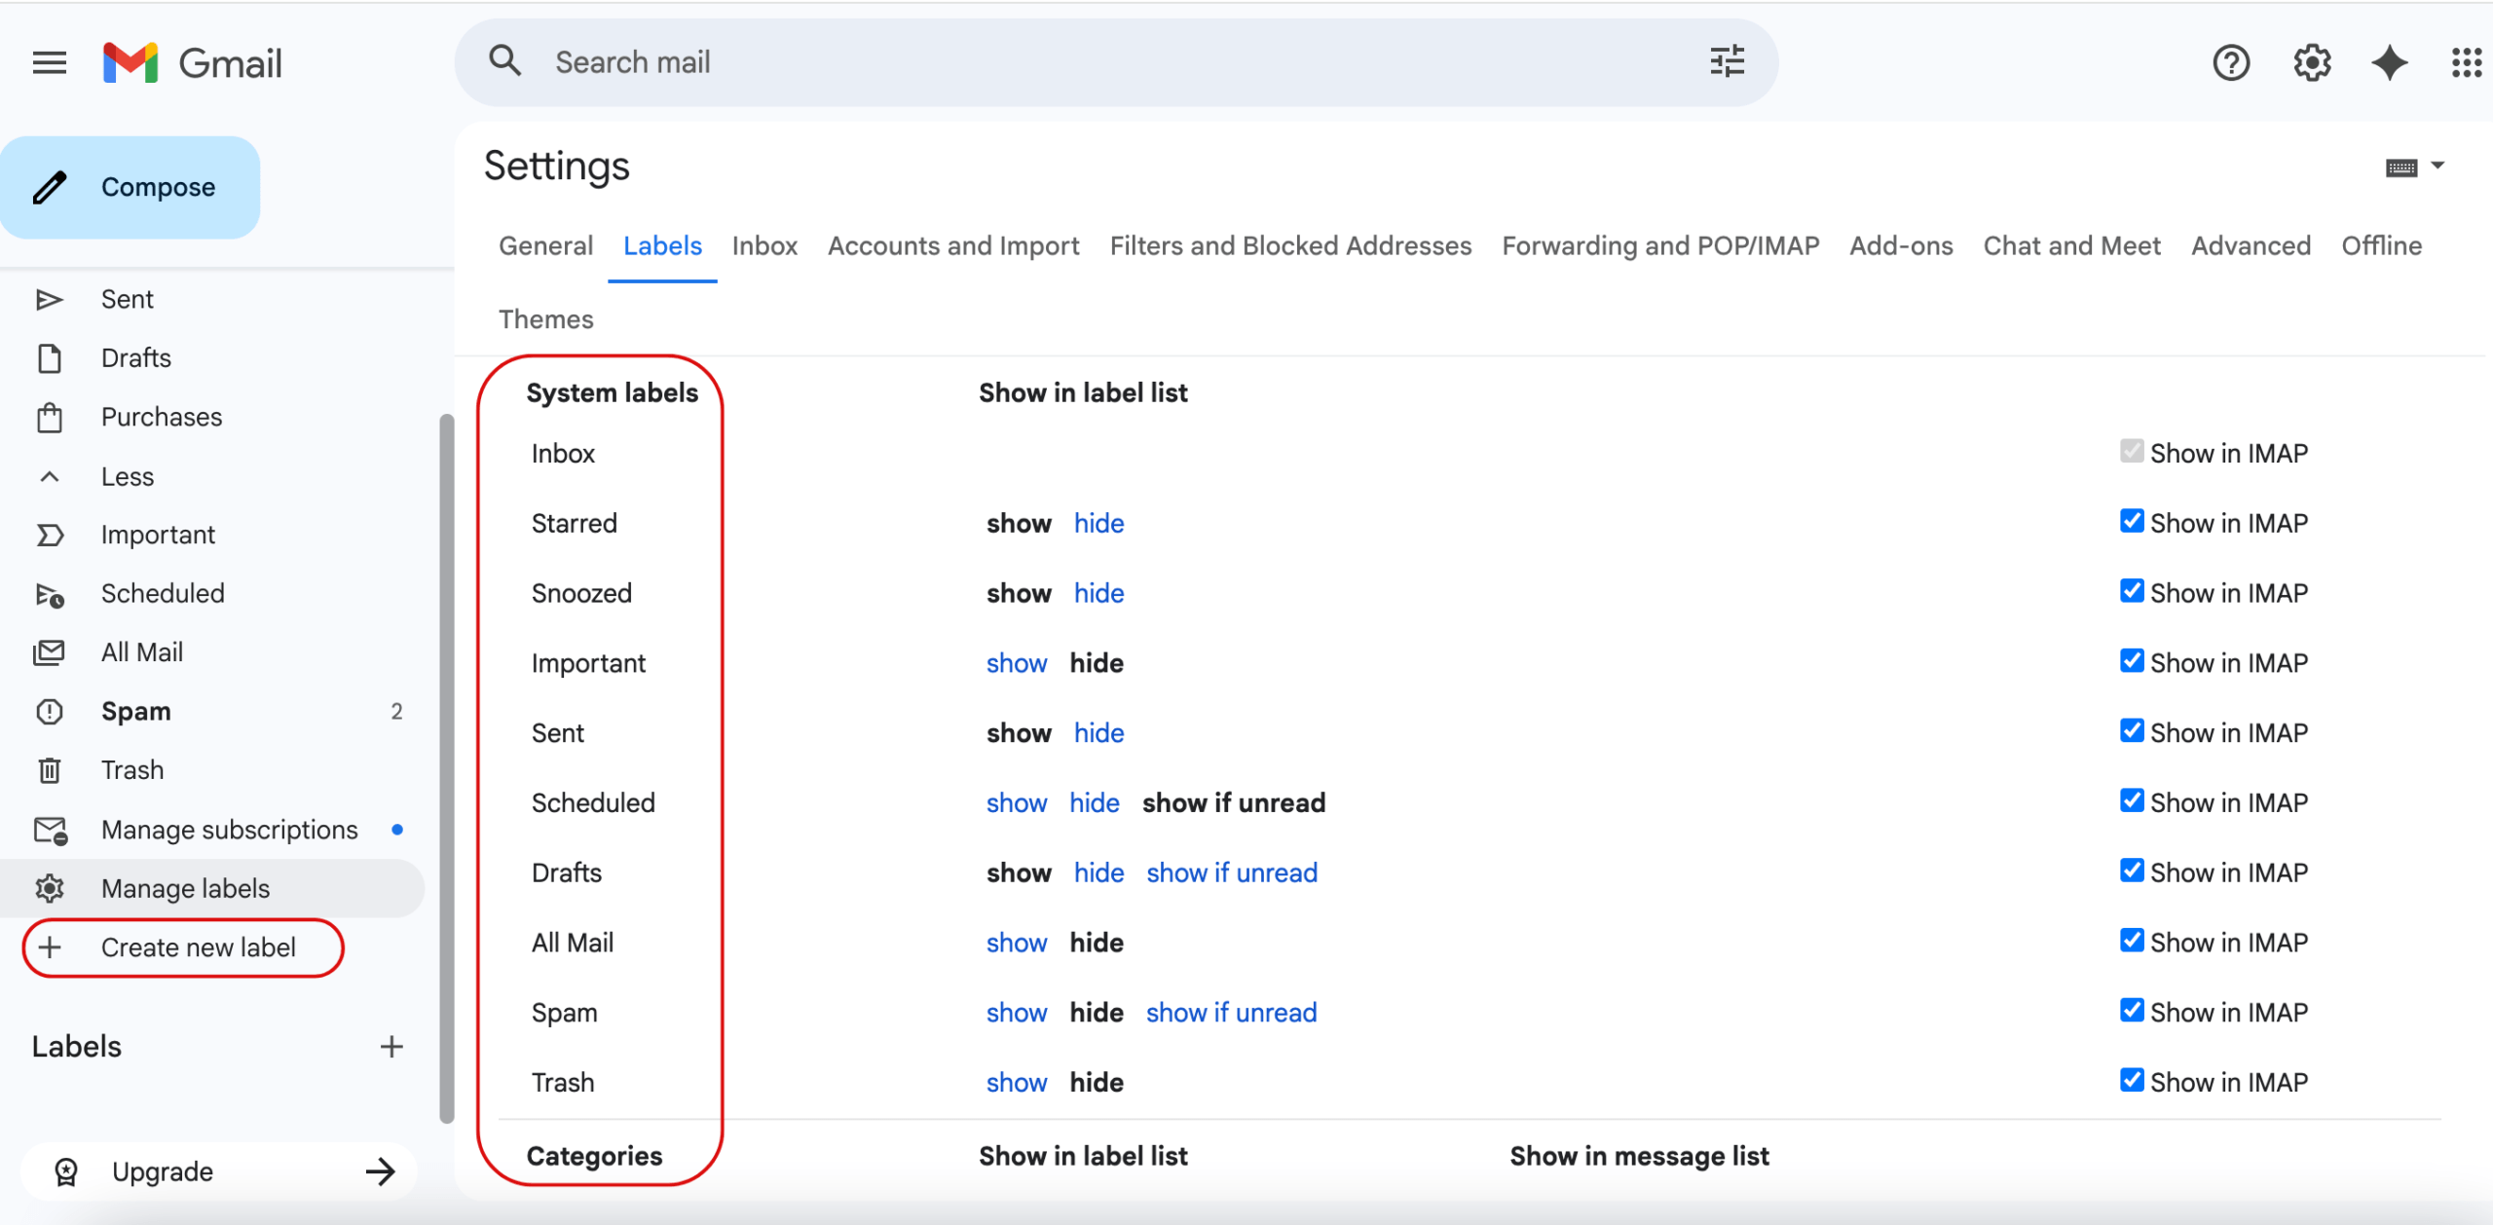Switch to the Themes tab
Screen dimensions: 2493x1225
(x=545, y=318)
